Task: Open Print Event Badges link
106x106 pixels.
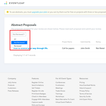Action: tap(39, 94)
